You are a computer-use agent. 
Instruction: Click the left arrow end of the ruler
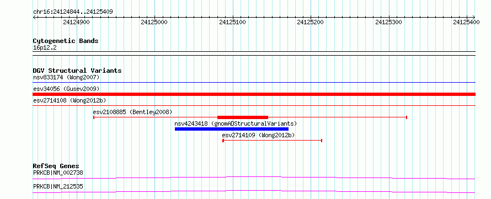coord(34,17)
